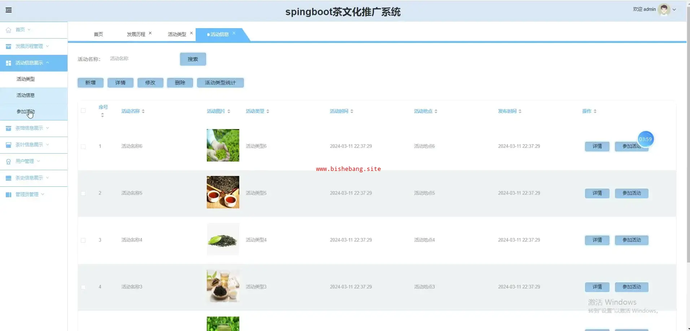Click the admin avatar picture
This screenshot has height=331, width=690.
[x=664, y=9]
